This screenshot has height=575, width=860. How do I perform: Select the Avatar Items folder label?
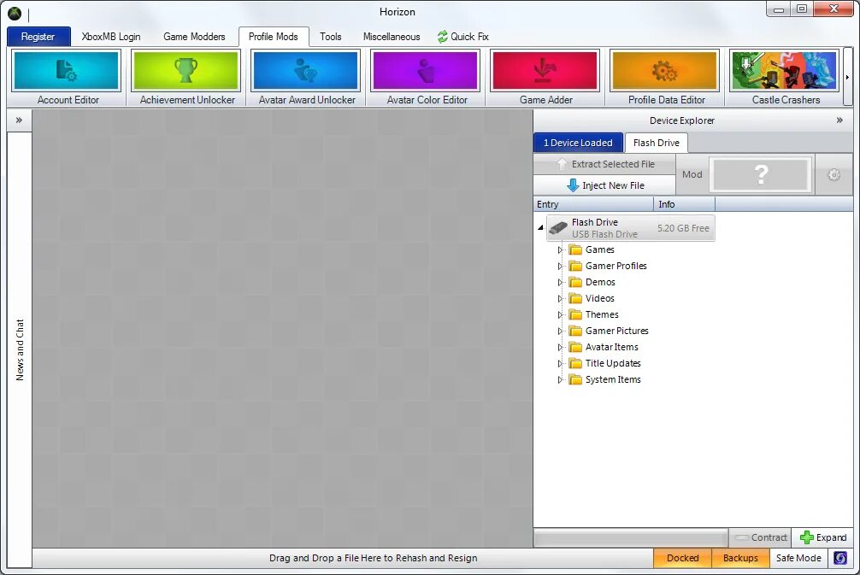click(611, 348)
